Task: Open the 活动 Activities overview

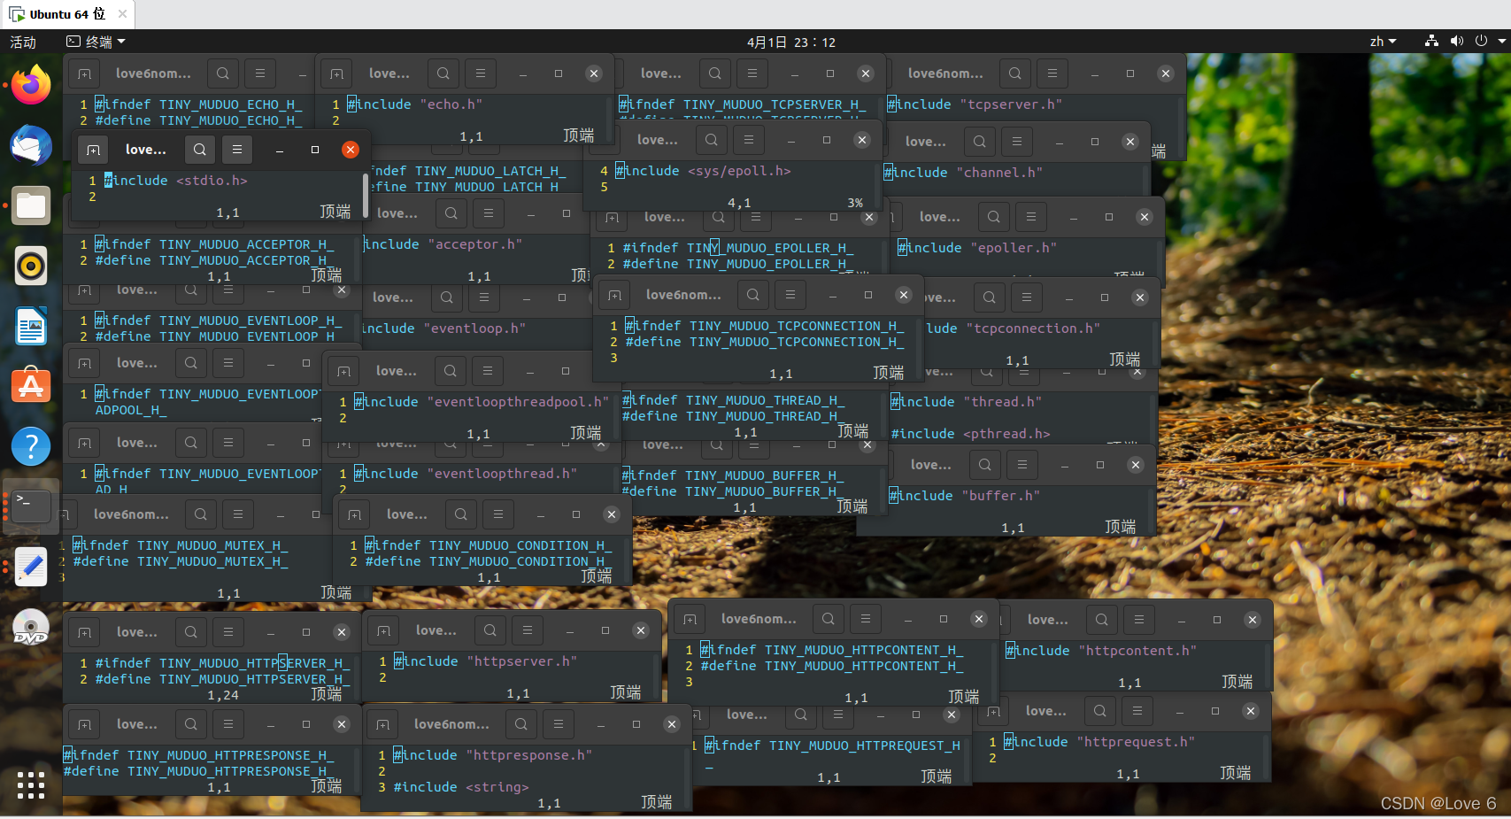Action: point(23,42)
